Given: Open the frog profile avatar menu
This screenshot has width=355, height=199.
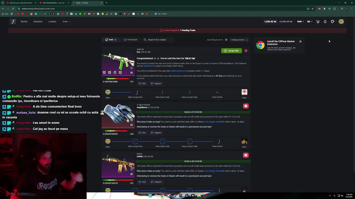Looking at the screenshot, I should 341,22.
